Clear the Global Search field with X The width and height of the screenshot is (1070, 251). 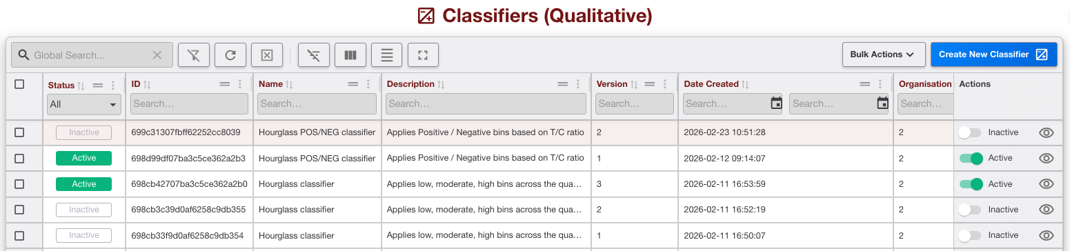(x=157, y=55)
